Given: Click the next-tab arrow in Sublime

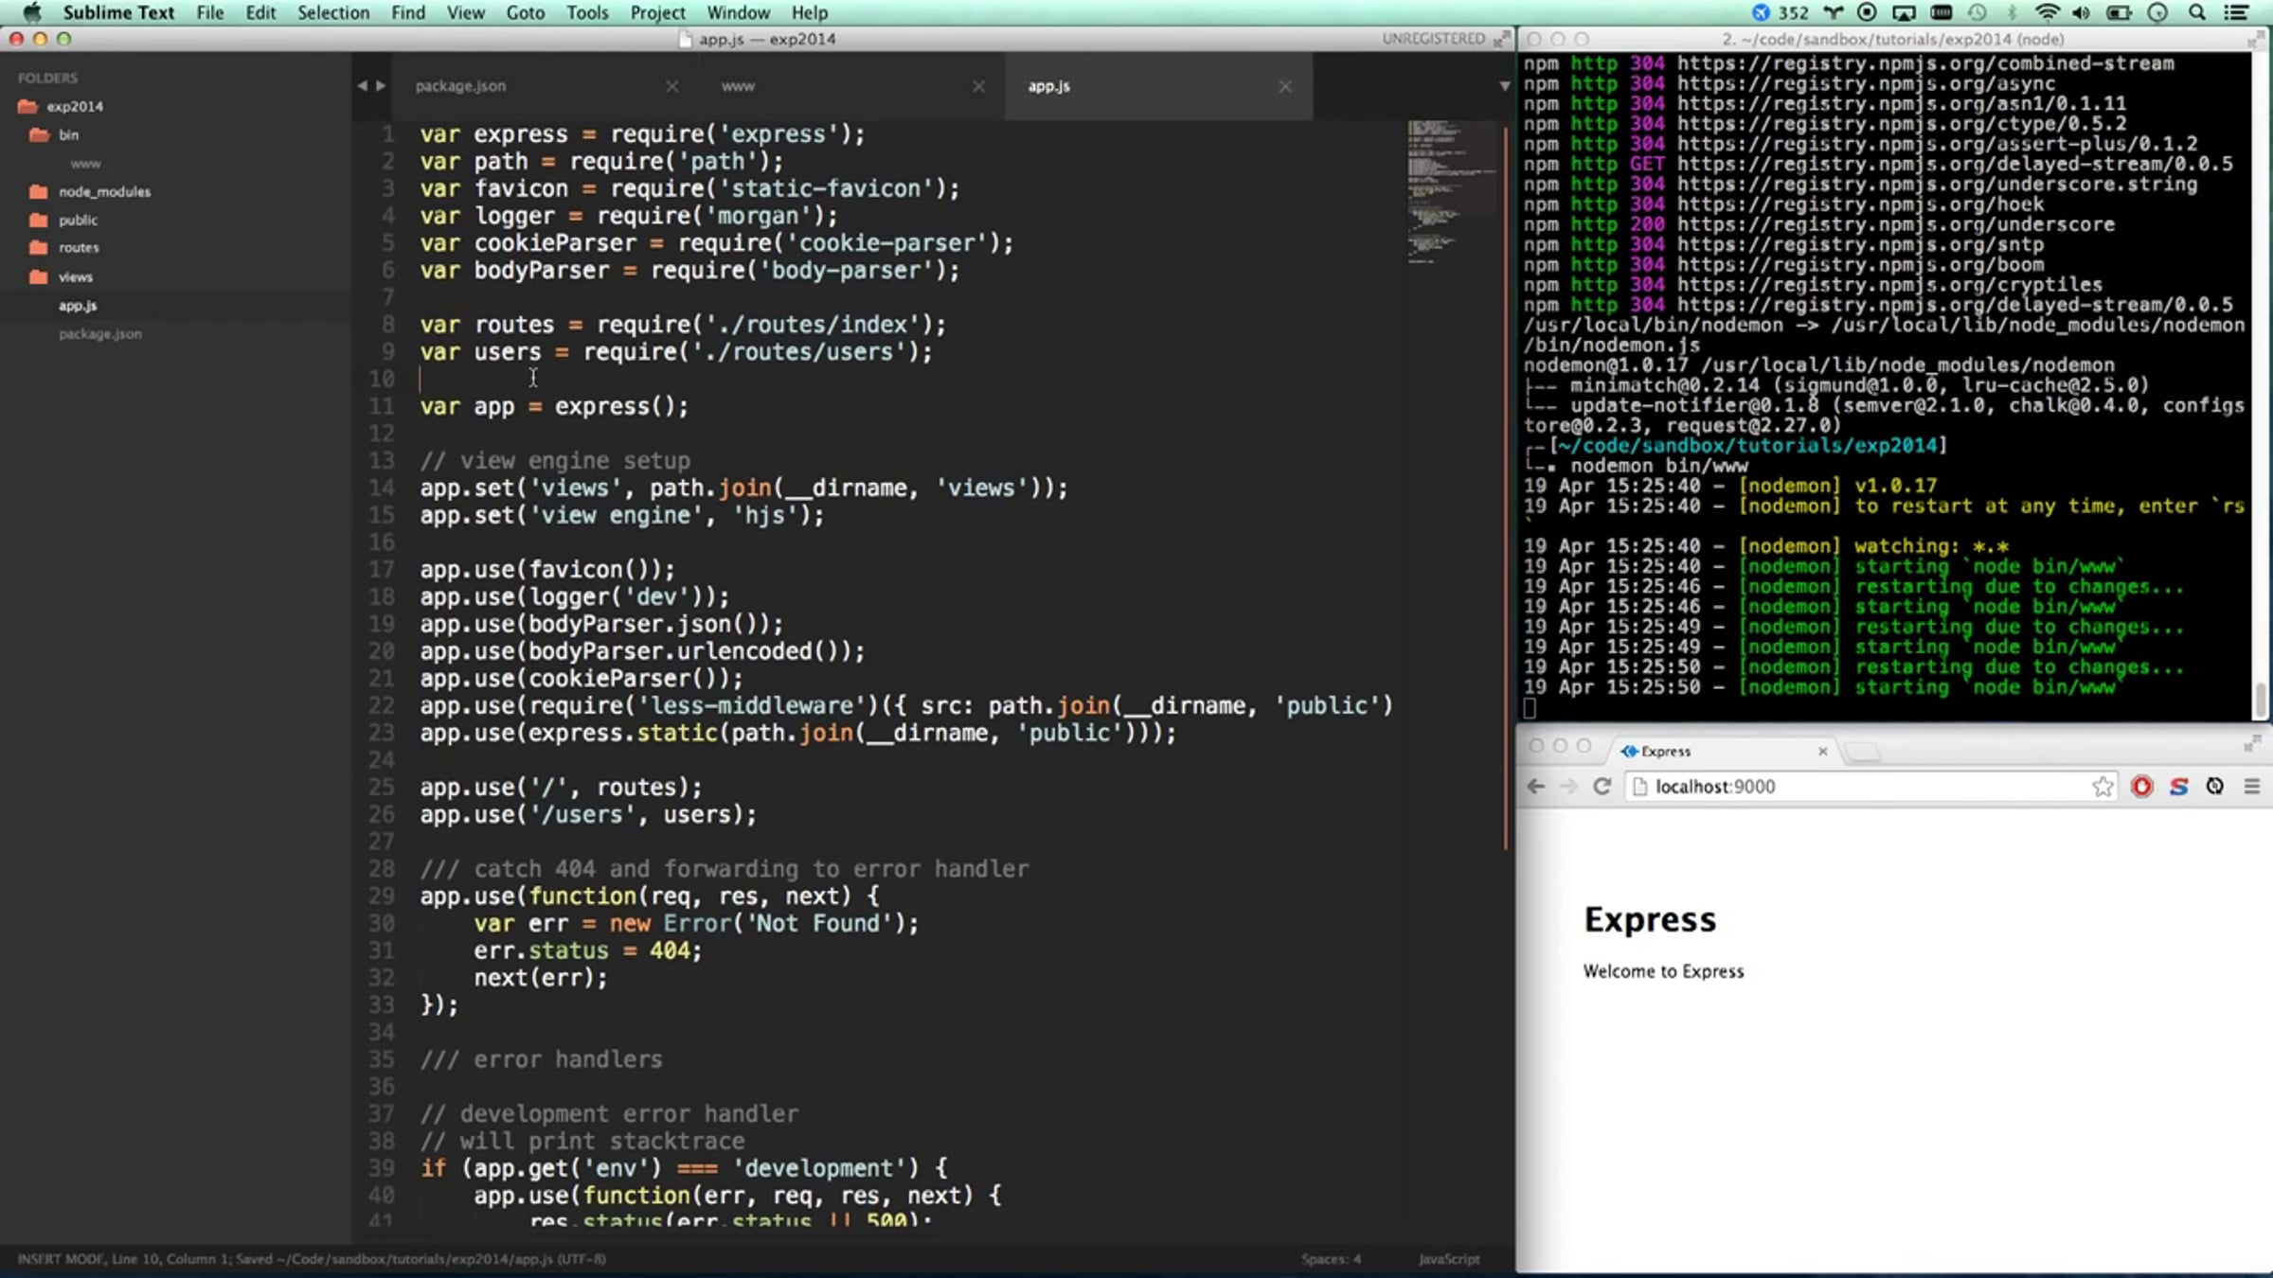Looking at the screenshot, I should click(381, 85).
